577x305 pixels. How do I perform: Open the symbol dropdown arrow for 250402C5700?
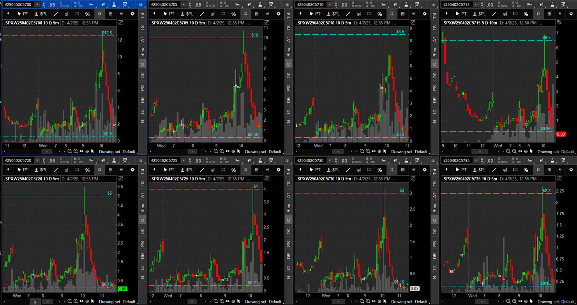[37, 4]
